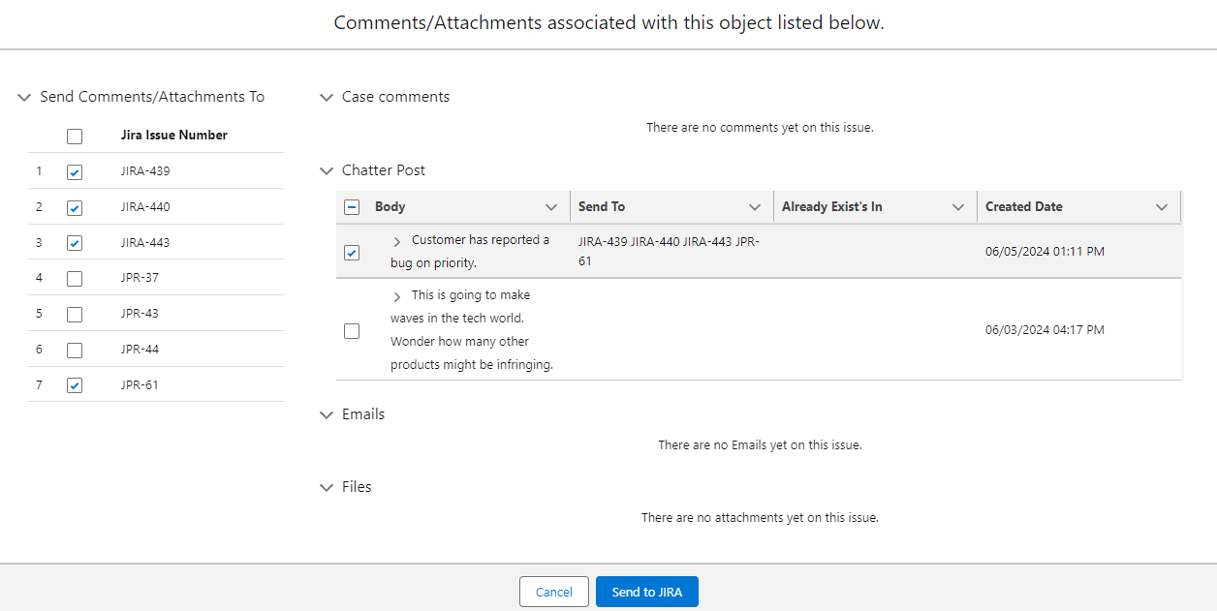The image size is (1217, 611).
Task: Click the Cancel button
Action: coord(554,592)
